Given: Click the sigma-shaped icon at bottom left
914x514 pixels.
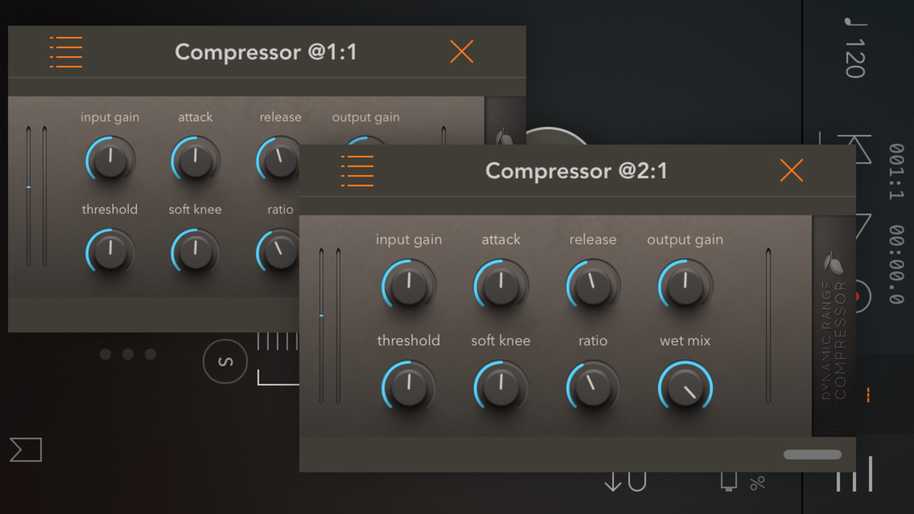Looking at the screenshot, I should pyautogui.click(x=26, y=449).
